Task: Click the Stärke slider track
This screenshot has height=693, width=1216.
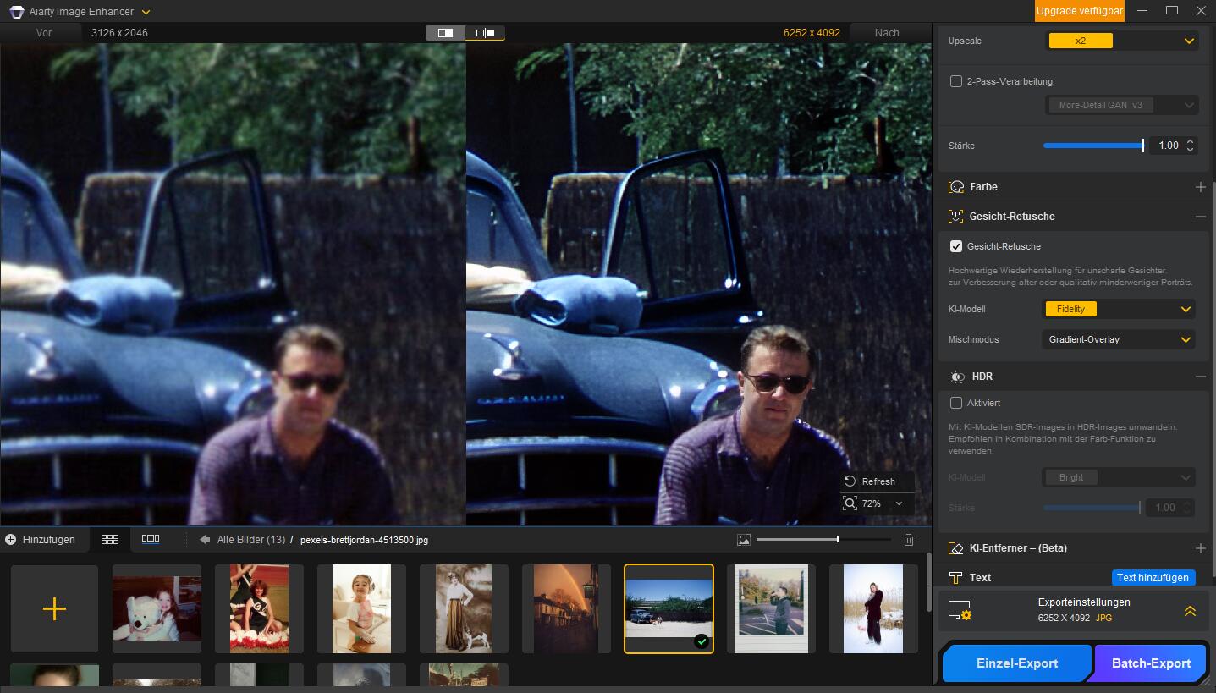Action: tap(1092, 146)
